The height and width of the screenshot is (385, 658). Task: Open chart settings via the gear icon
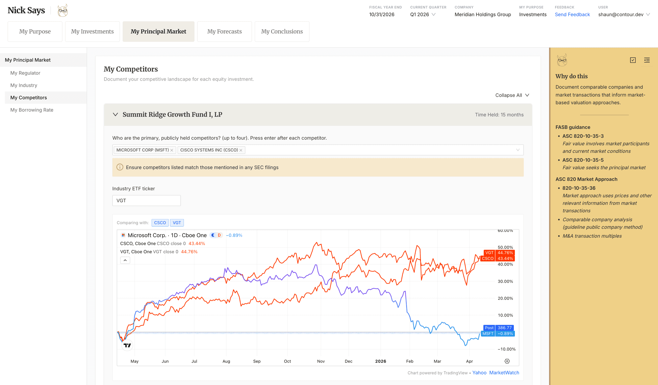point(507,361)
